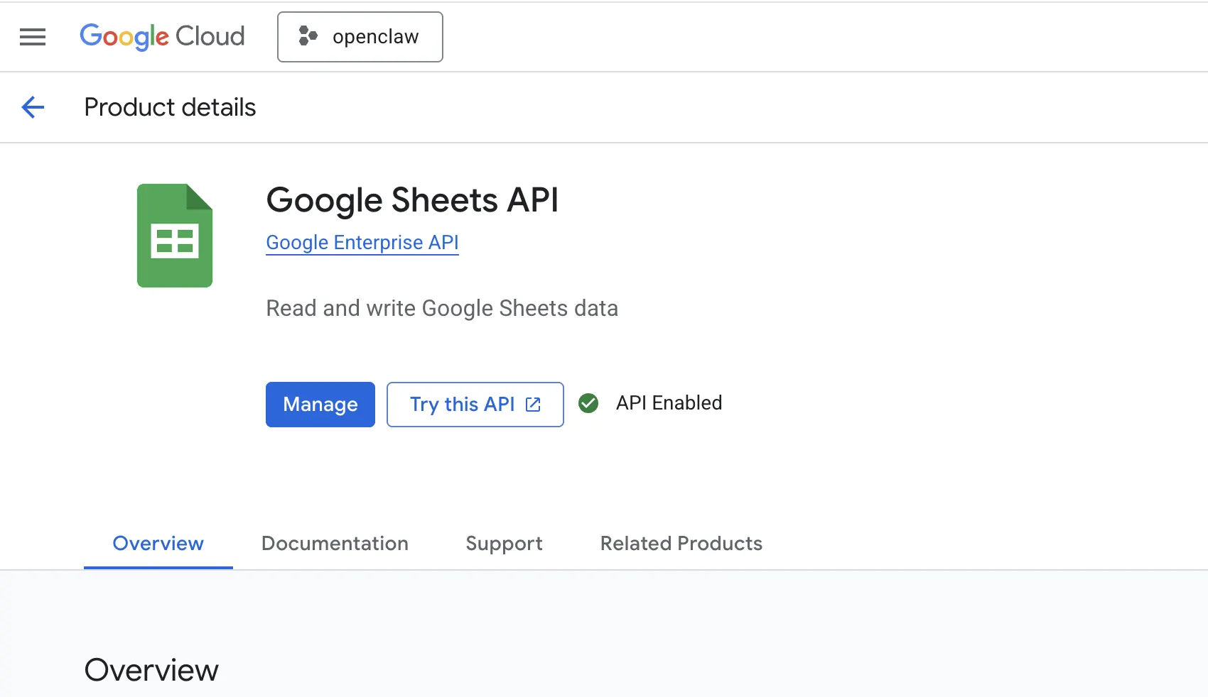Click the Read and write Google Sheets data description

pyautogui.click(x=442, y=309)
